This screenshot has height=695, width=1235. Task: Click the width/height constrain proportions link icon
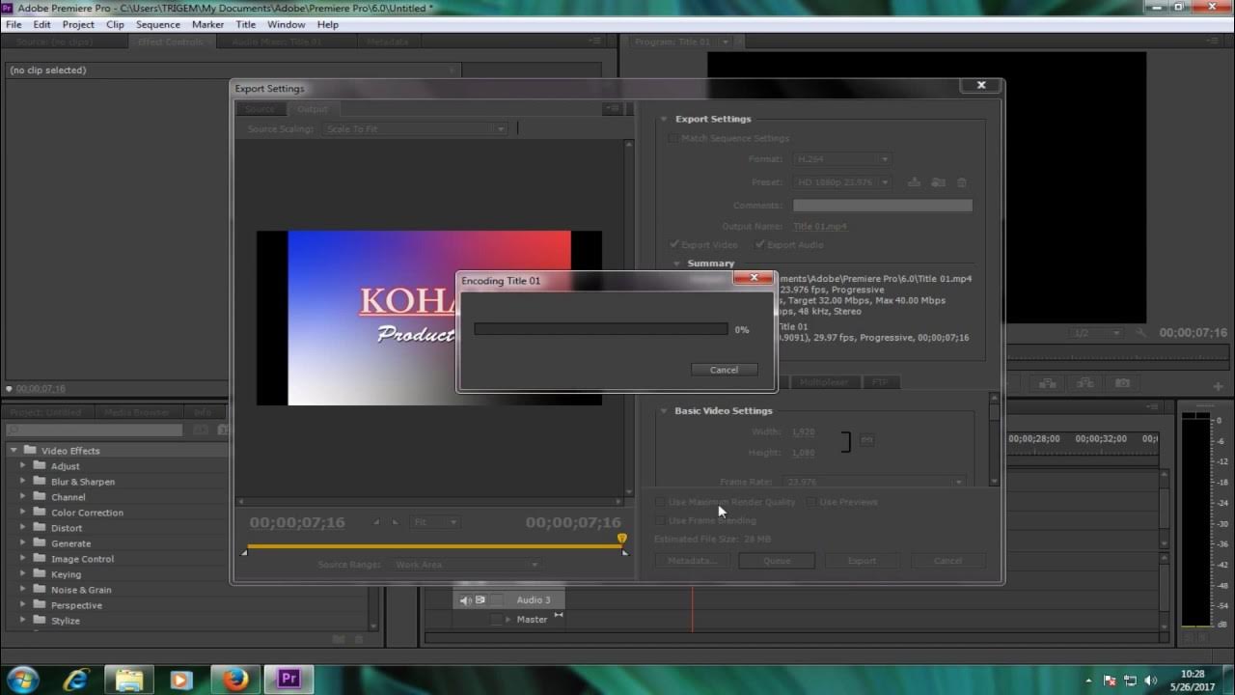pos(866,440)
